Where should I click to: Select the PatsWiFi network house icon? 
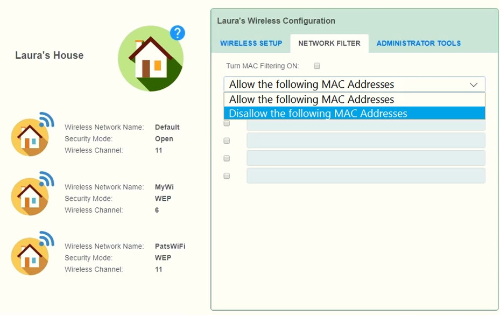tap(30, 256)
